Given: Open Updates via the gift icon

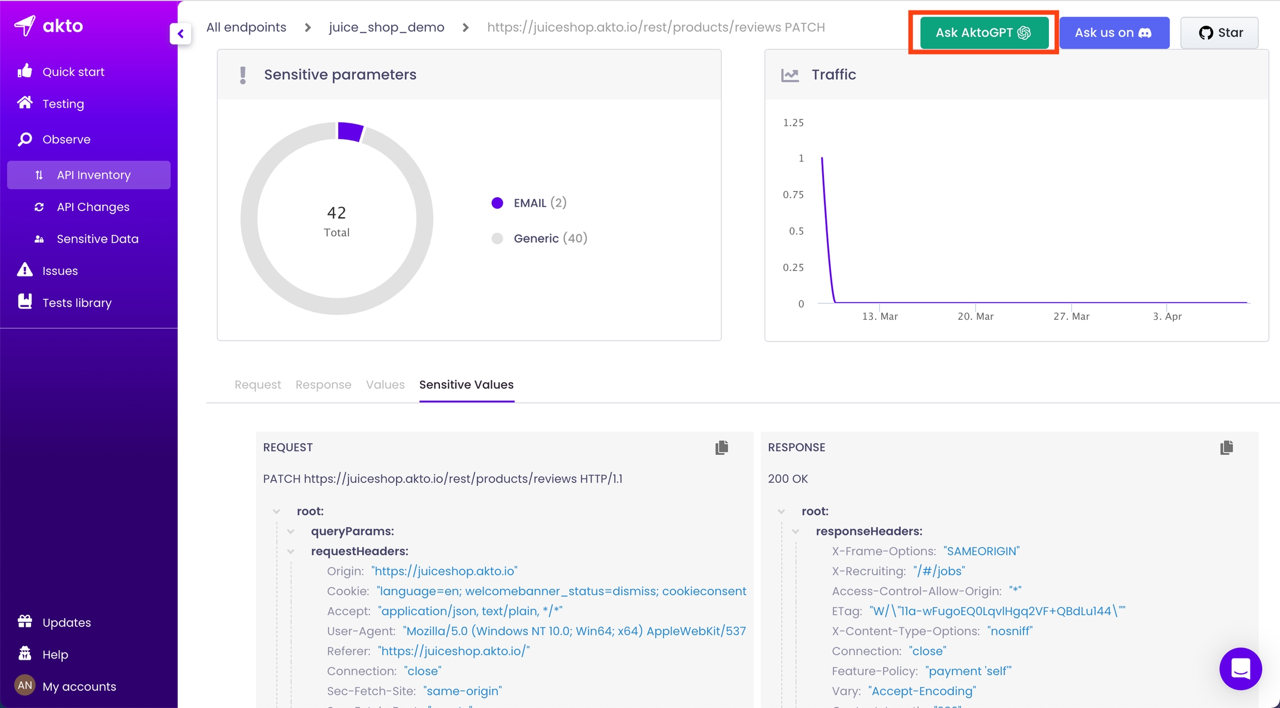Looking at the screenshot, I should [x=25, y=622].
